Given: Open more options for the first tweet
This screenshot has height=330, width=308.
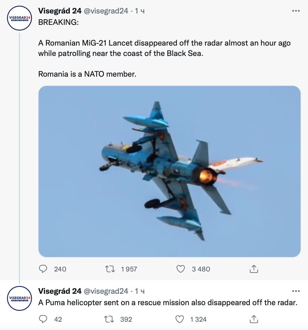Looking at the screenshot, I should coord(296,11).
